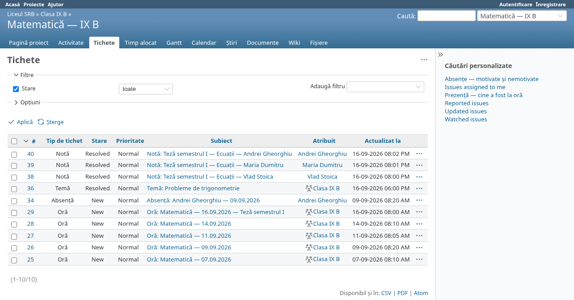Open the Știri tab
Screen dimensions: 574x300
[x=231, y=43]
